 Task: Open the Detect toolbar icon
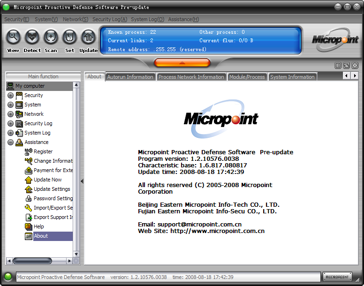click(32, 37)
